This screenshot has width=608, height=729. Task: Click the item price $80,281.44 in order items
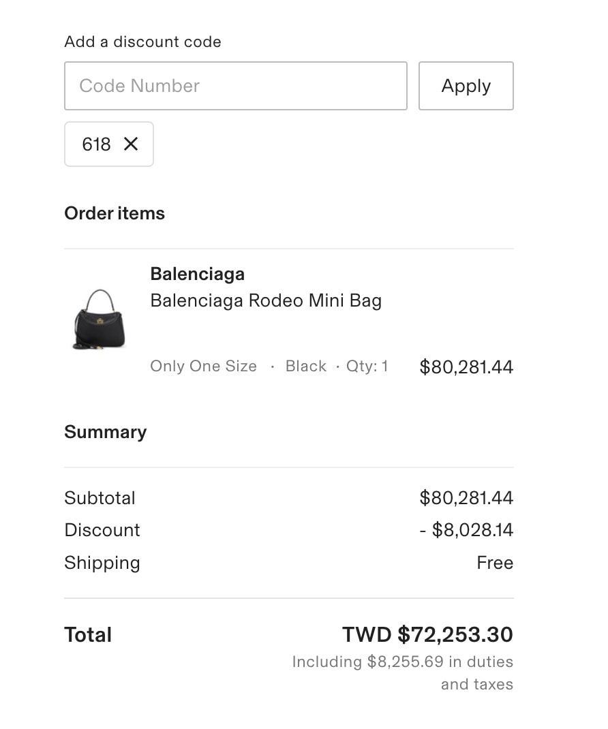pos(466,367)
